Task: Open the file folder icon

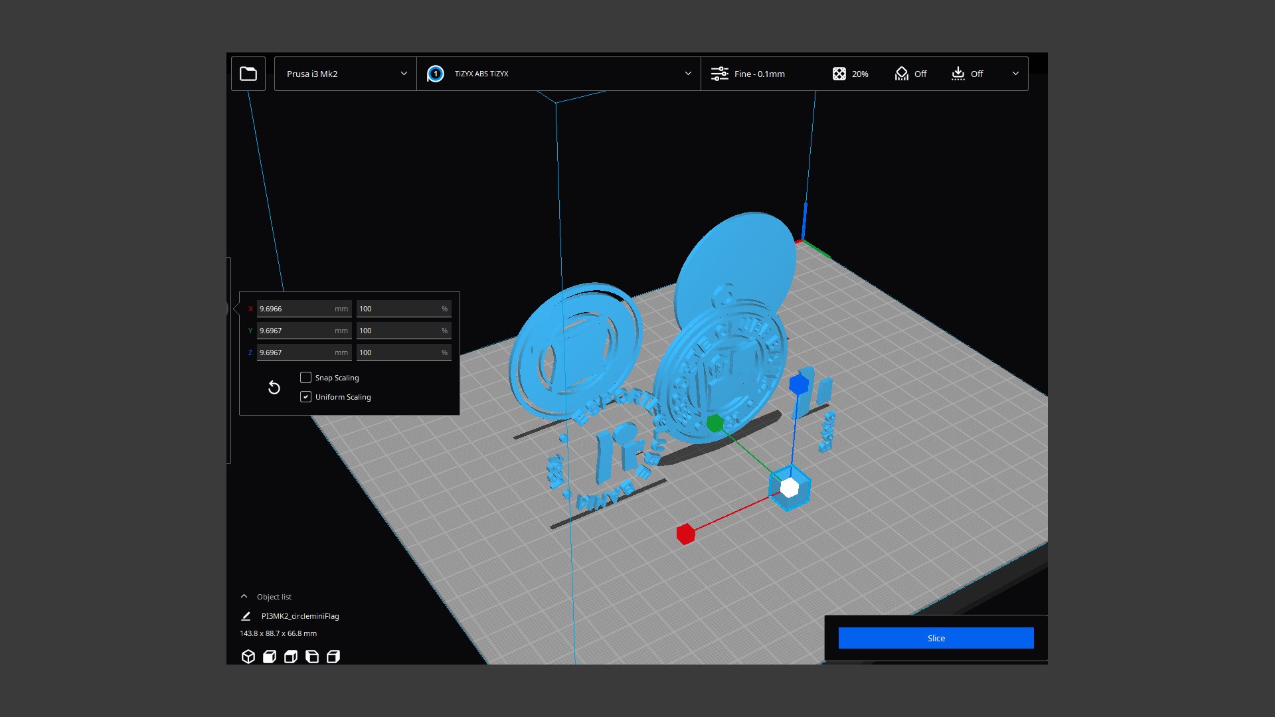Action: (248, 74)
